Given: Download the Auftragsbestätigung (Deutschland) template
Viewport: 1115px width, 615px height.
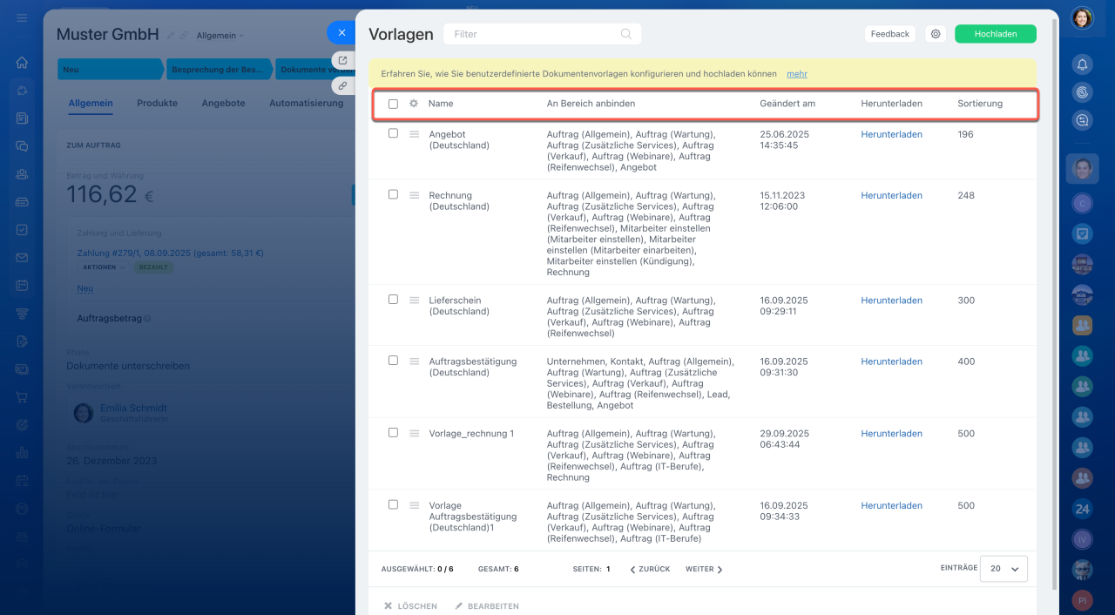Looking at the screenshot, I should click(x=891, y=361).
